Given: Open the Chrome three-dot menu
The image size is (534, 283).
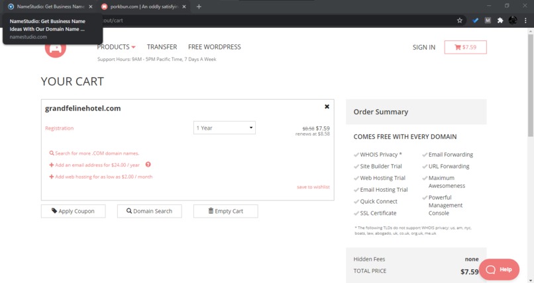Looking at the screenshot, I should coord(525,20).
